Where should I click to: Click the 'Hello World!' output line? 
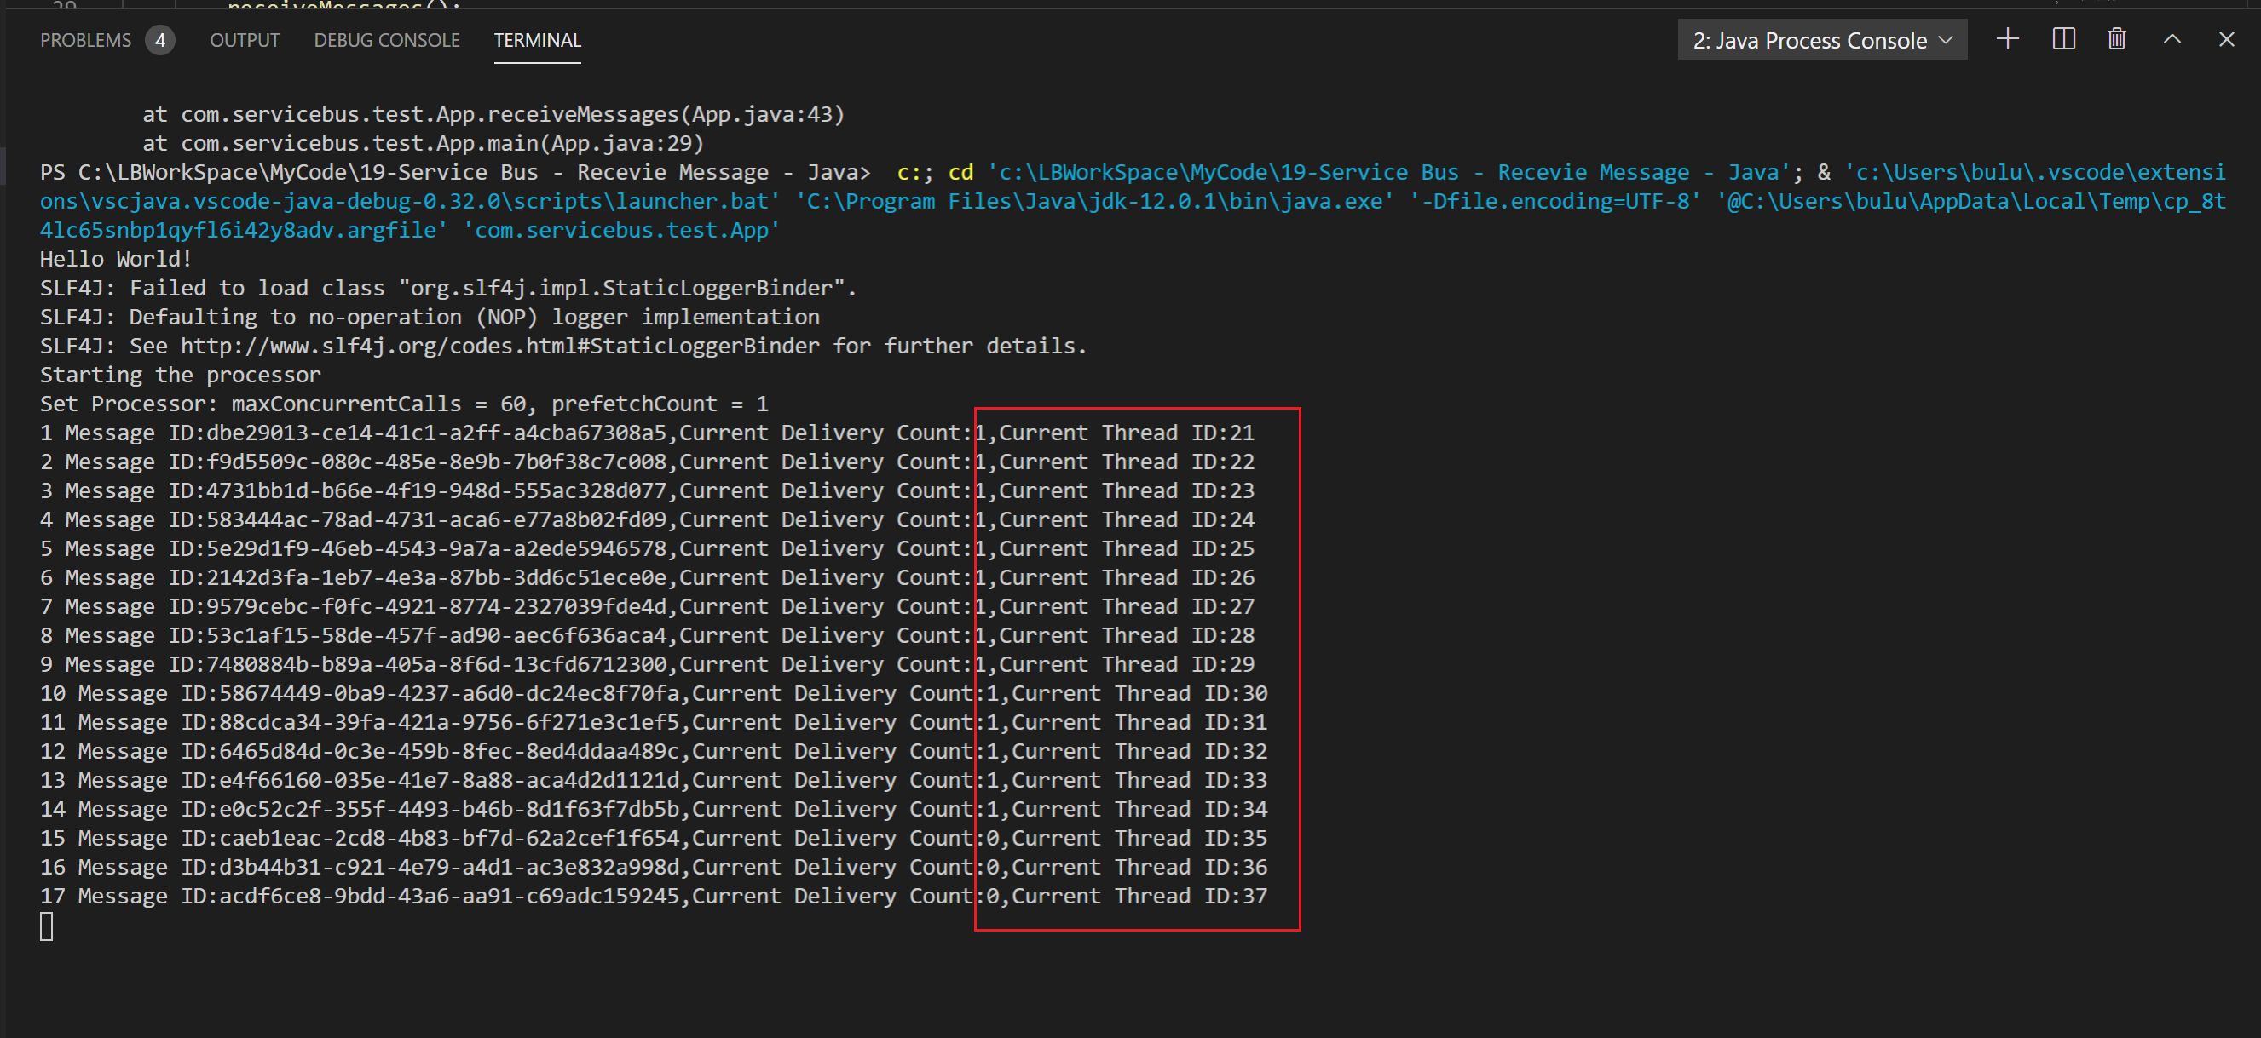[x=116, y=260]
